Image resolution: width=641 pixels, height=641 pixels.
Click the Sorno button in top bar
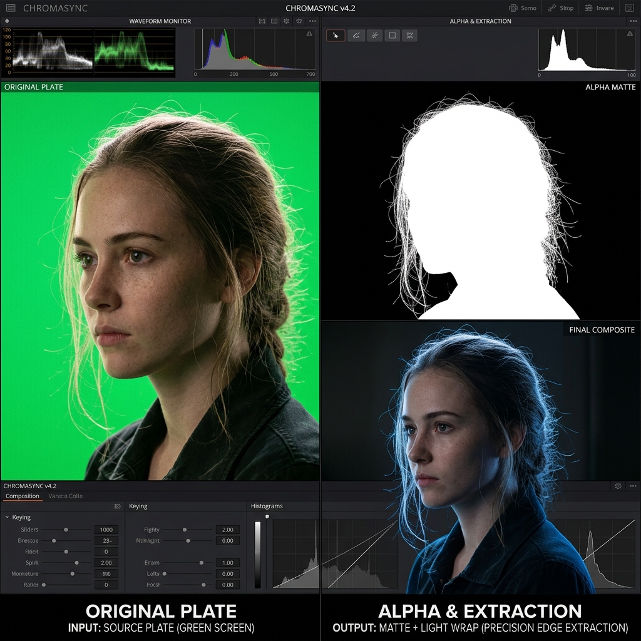[522, 8]
